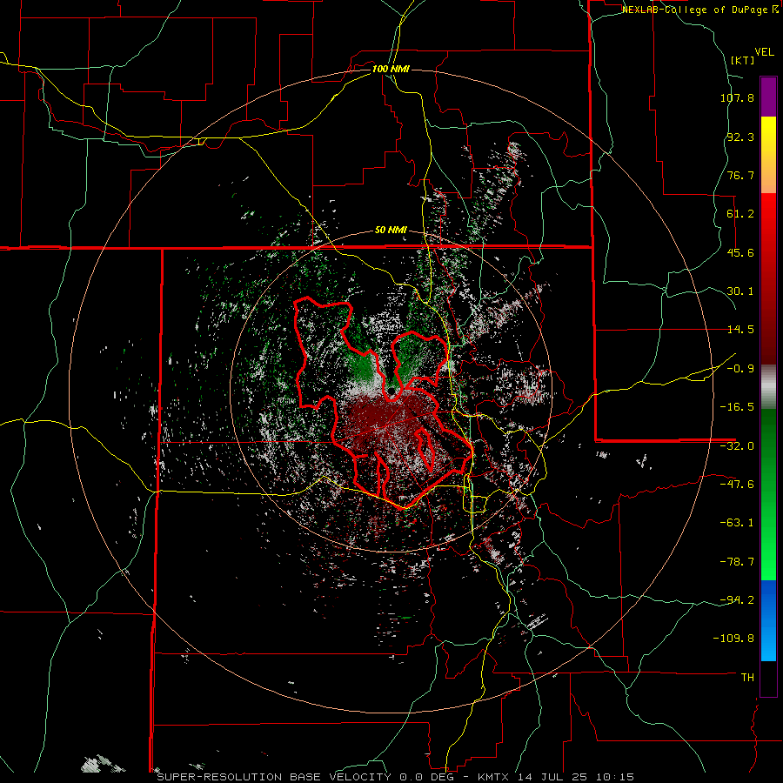Click the 107.8 velocity scale value
The image size is (783, 783).
pyautogui.click(x=737, y=97)
